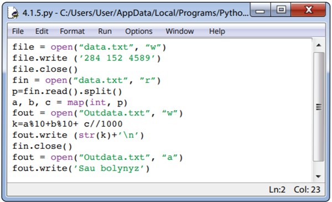
Task: Click the window title text 4.1.5.py
Action: click(38, 13)
